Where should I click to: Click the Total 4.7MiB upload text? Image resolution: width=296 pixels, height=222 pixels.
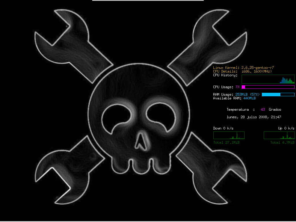coord(282,143)
